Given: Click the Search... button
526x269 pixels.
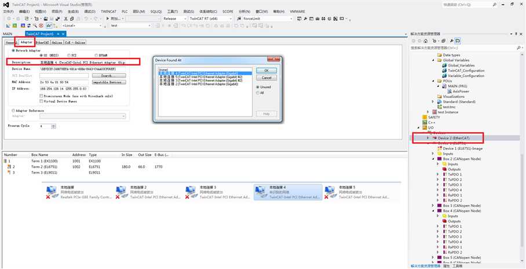Looking at the screenshot, I should click(x=109, y=76).
